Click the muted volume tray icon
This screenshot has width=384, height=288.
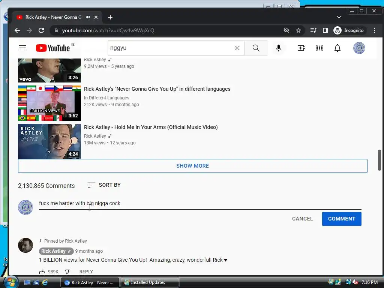[x=355, y=282]
